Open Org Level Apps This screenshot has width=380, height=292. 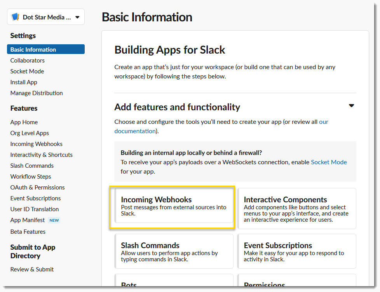pos(30,133)
